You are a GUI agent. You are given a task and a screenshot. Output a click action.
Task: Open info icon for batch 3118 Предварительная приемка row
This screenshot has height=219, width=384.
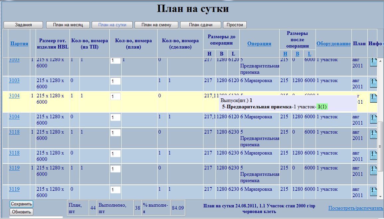373,134
